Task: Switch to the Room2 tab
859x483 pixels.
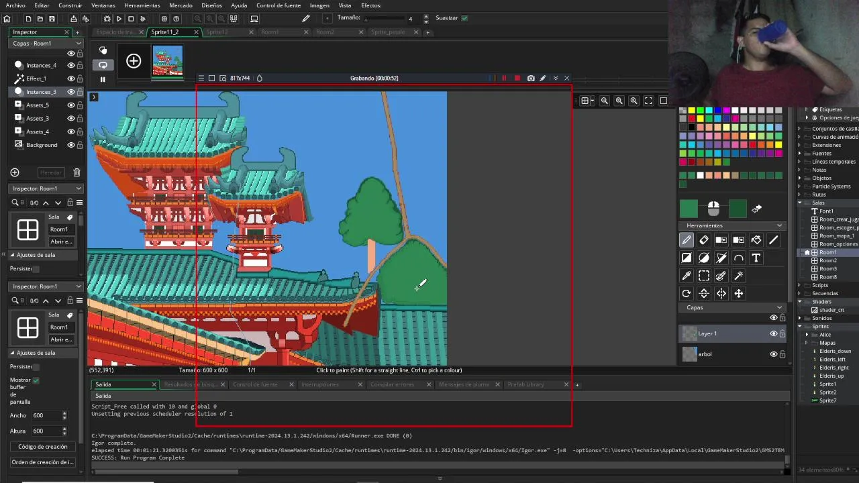Action: 325,32
